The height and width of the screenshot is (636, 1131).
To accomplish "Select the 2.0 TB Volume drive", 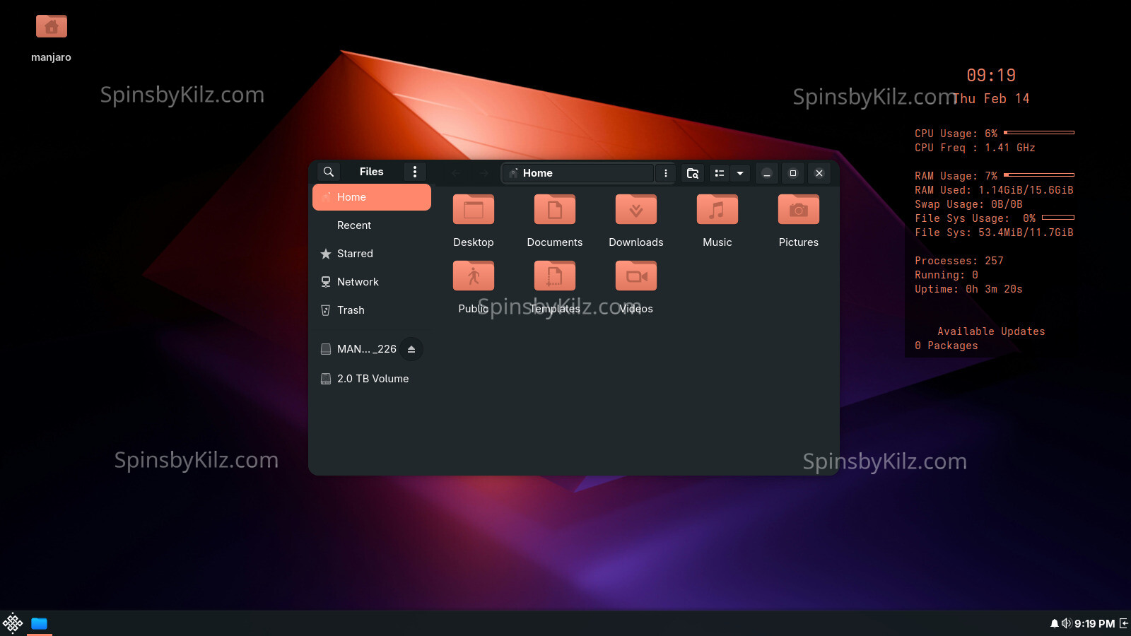I will (x=373, y=379).
